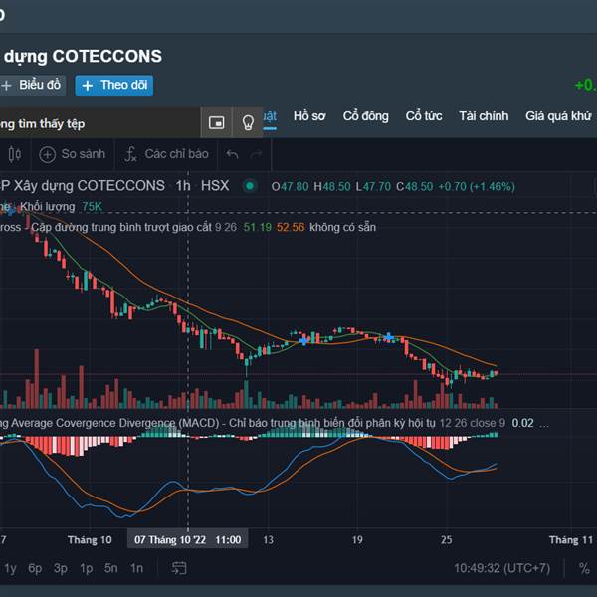Click the 10:49:32 (UTC+7) timezone label
Viewport: 597px width, 597px height.
tap(501, 568)
